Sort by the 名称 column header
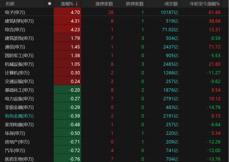Screen dimensions: 229x162 tap(10, 4)
